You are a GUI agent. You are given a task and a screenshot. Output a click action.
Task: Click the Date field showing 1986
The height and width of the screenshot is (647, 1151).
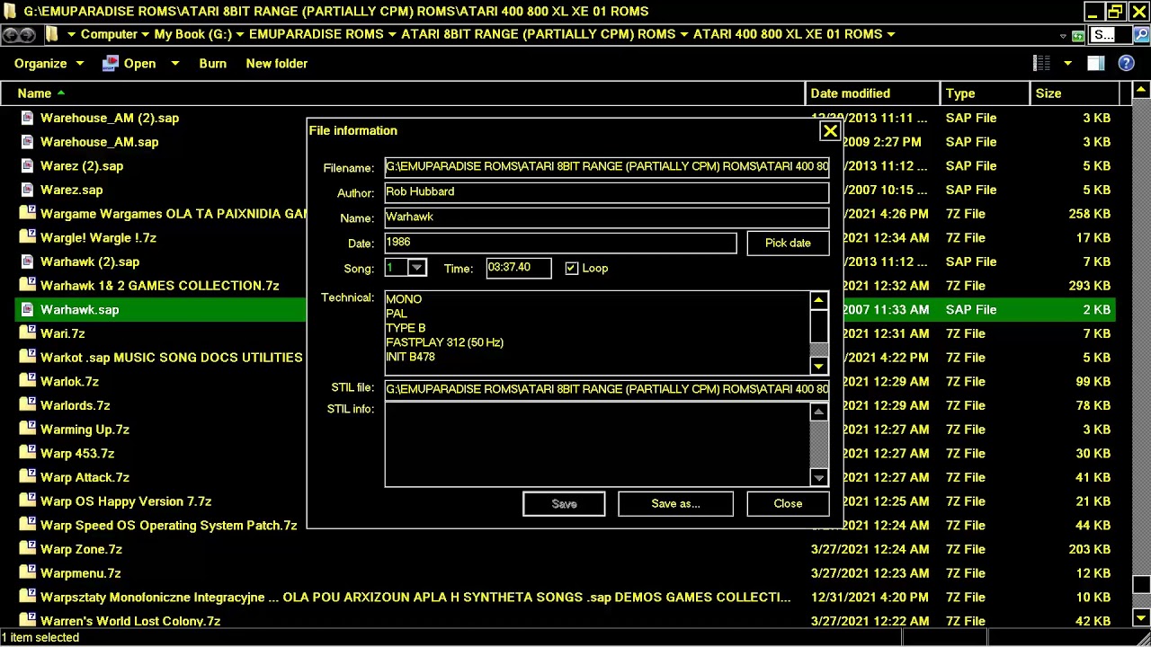[560, 243]
